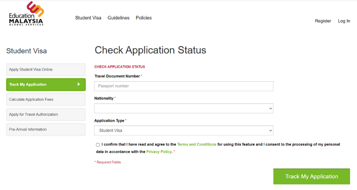Image resolution: width=357 pixels, height=190 pixels.
Task: Open the Privacy Policy link
Action: tap(159, 152)
